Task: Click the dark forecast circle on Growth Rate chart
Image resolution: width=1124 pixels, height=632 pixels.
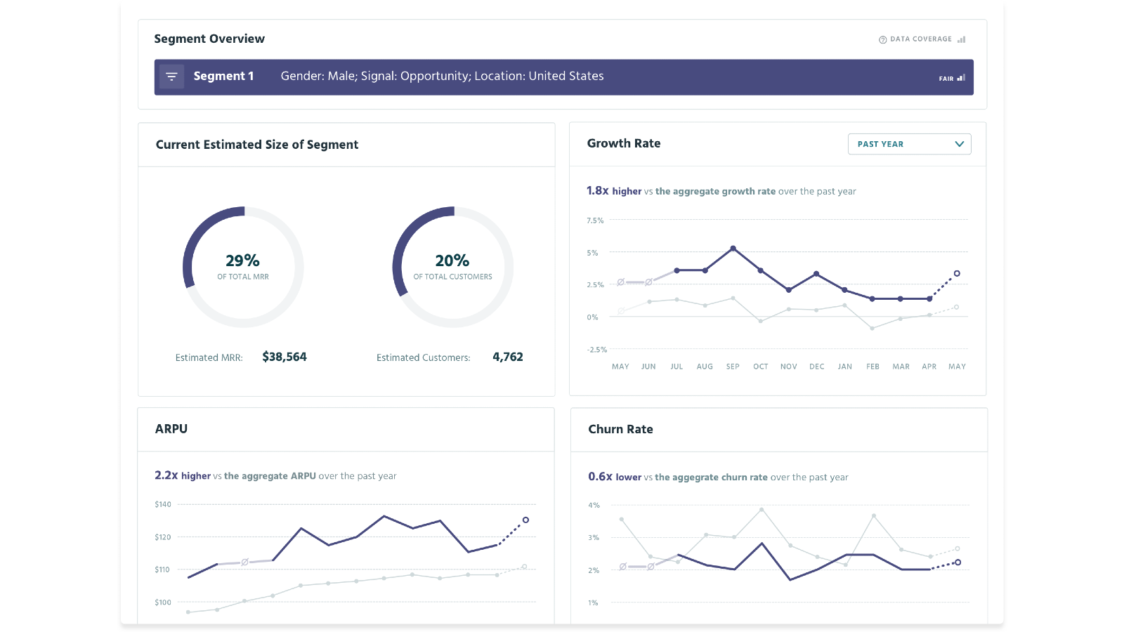Action: coord(957,274)
